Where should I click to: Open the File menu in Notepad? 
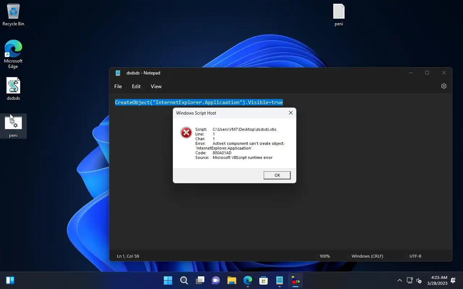pos(118,86)
